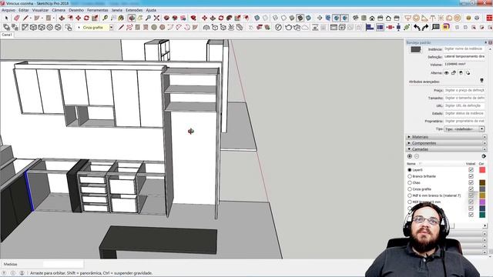Viewport: 493px width, 277px height.
Task: Select the Eraser tool
Action: 17,18
